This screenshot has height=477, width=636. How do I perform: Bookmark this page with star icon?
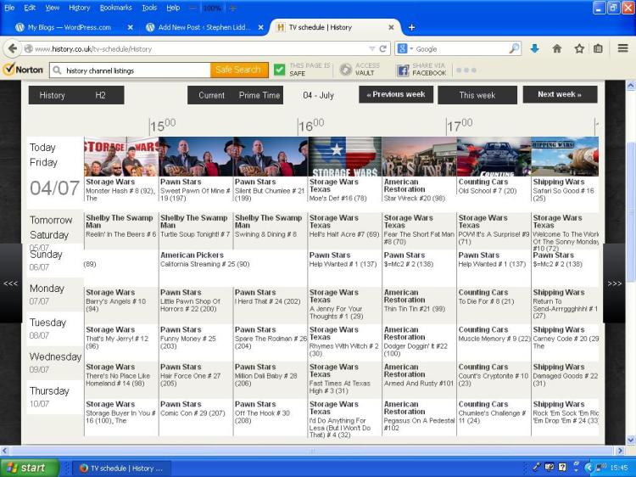(579, 48)
